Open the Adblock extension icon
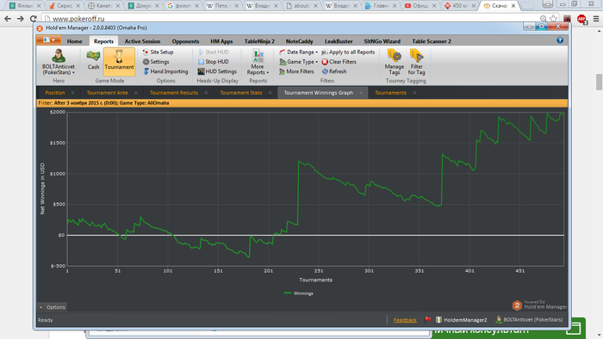603x339 pixels. click(x=581, y=18)
